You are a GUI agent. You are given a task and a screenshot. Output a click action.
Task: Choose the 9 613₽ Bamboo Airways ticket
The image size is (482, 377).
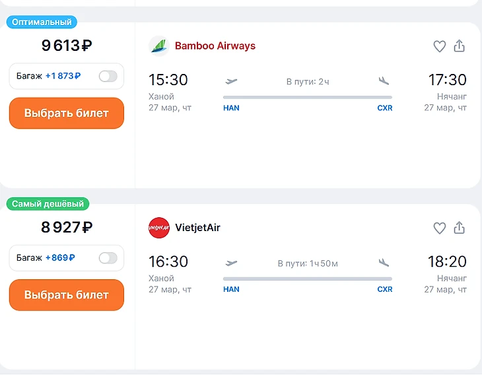66,113
